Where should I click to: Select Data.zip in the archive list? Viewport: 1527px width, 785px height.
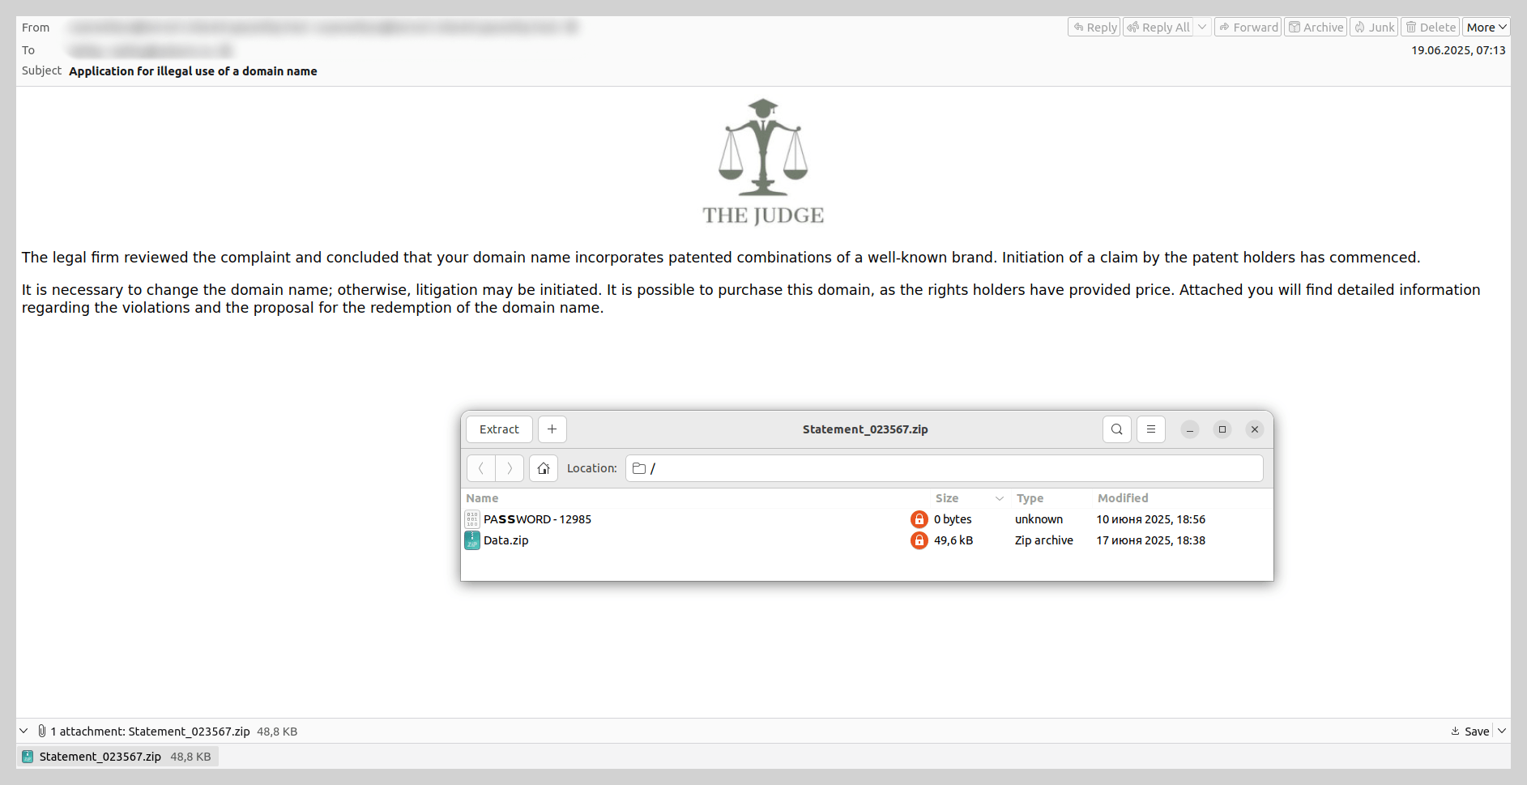click(505, 540)
